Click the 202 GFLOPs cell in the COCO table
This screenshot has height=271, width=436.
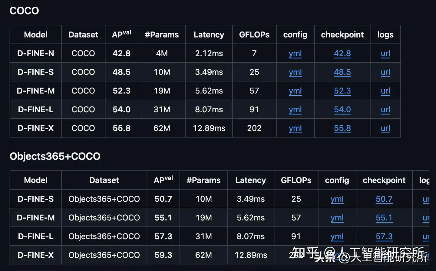(x=254, y=128)
